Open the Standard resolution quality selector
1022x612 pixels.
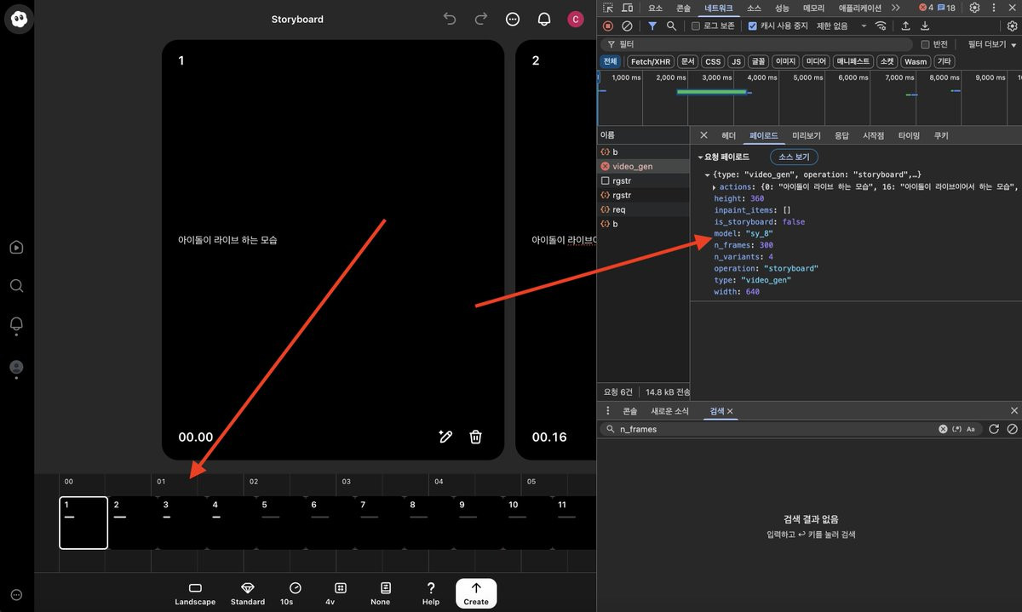tap(248, 593)
